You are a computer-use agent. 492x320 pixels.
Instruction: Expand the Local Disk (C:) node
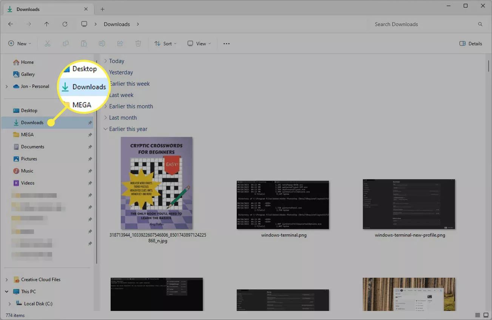[10, 304]
